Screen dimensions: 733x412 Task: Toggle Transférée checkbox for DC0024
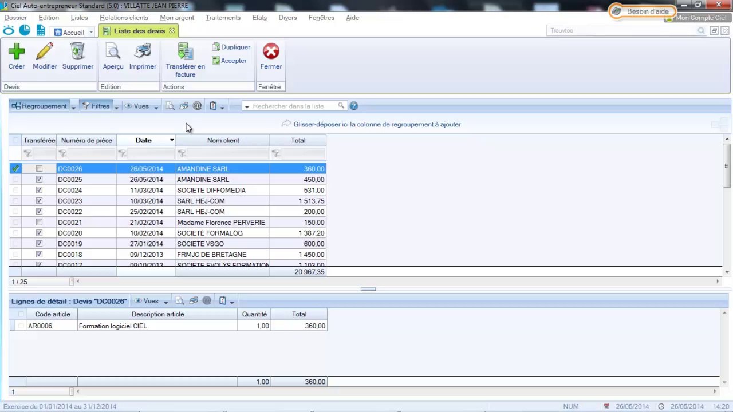[39, 190]
